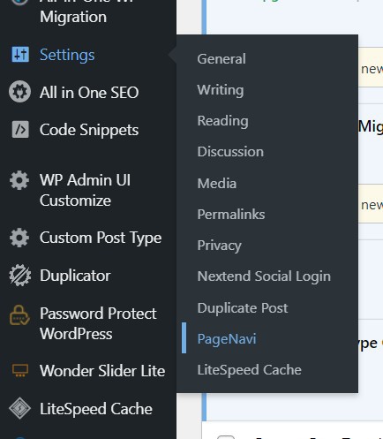Select Privacy in Settings submenu
Screen dimensions: 383x439
click(220, 246)
